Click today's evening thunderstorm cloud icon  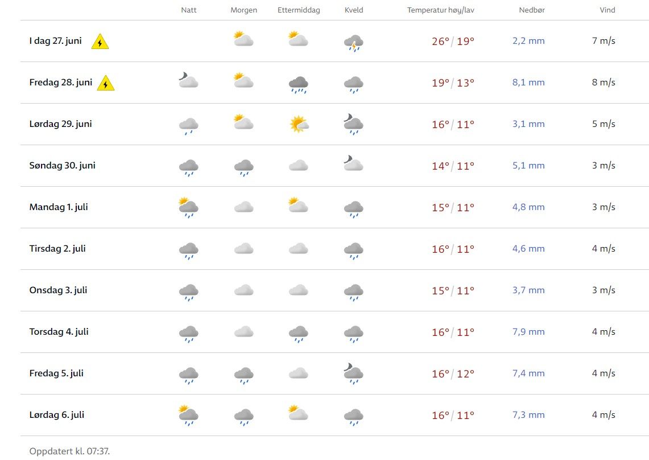coord(354,42)
